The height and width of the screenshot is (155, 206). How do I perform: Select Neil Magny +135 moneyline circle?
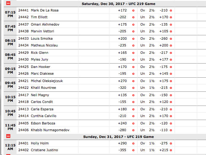[x=133, y=95]
